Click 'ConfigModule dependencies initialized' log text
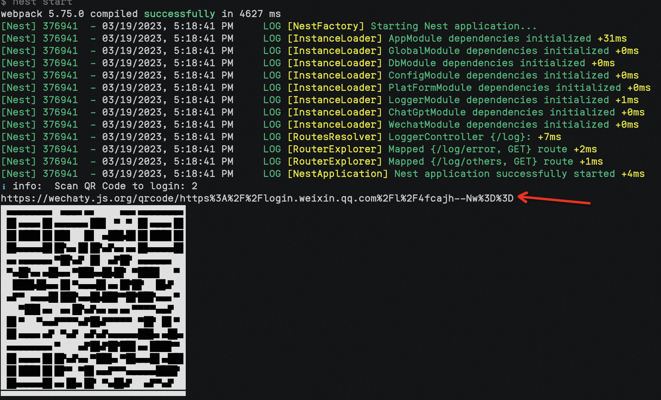Screen dimensions: 661x400 [499, 75]
